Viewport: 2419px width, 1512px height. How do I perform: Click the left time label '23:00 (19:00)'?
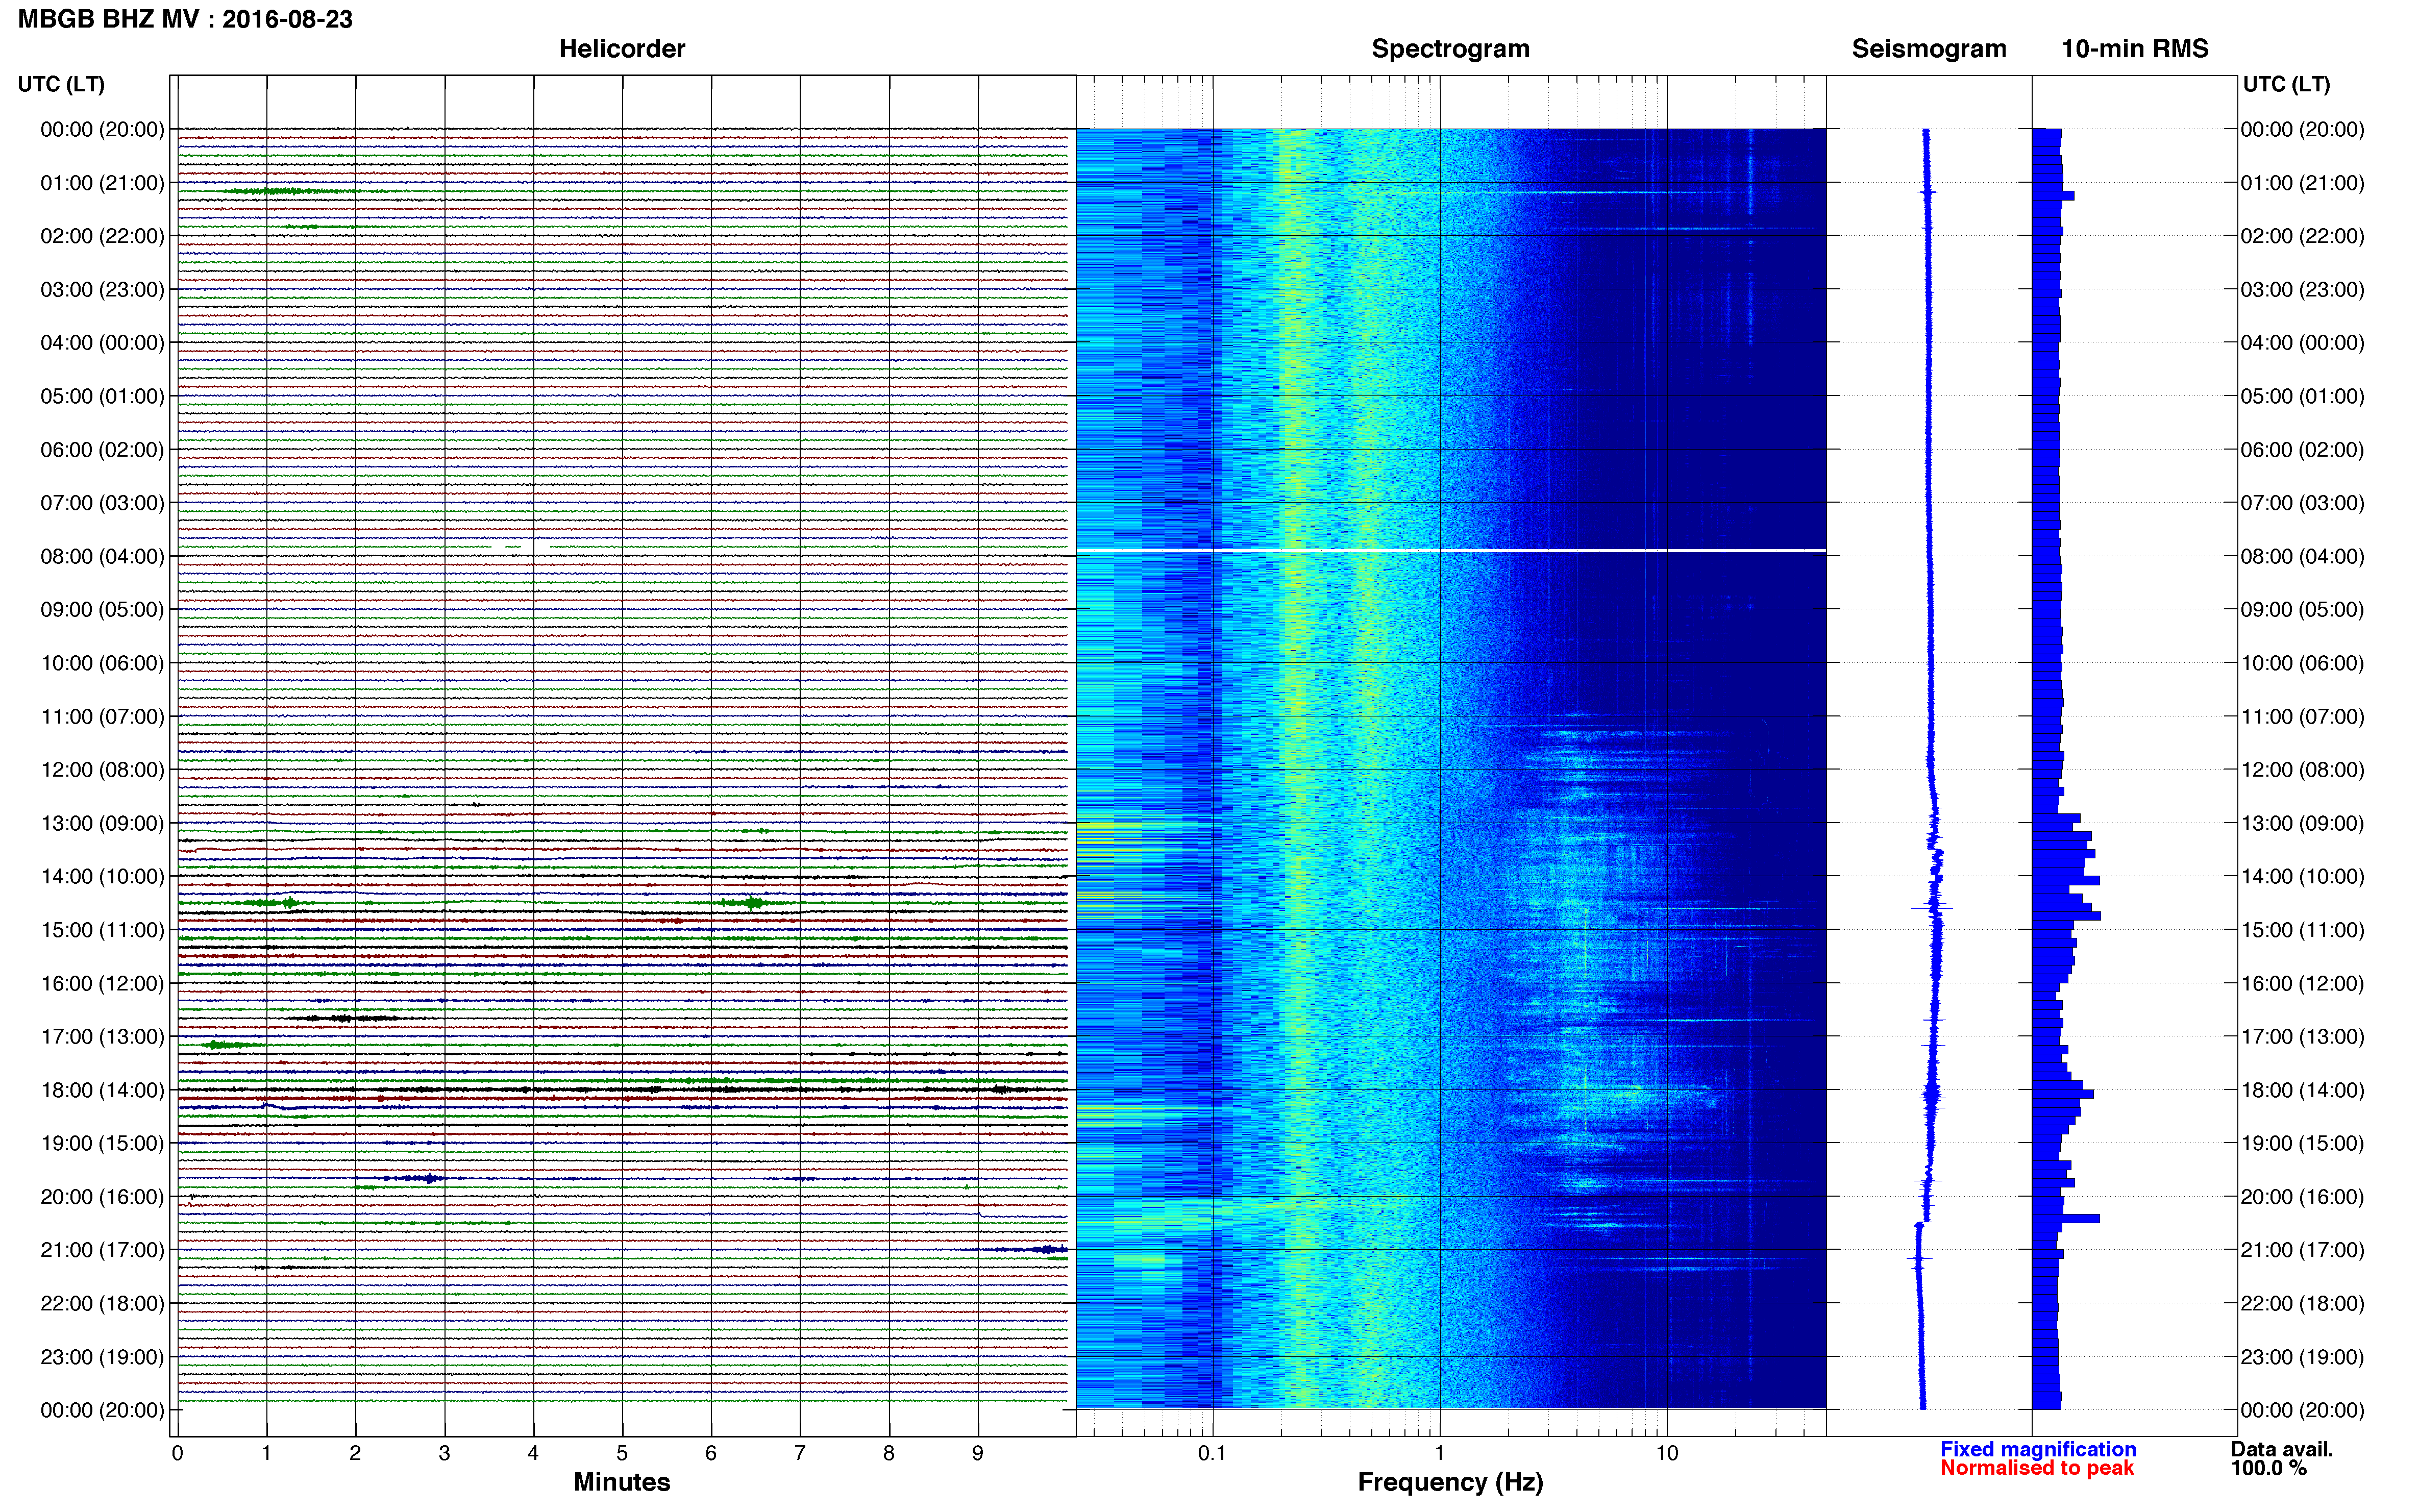click(x=102, y=1357)
